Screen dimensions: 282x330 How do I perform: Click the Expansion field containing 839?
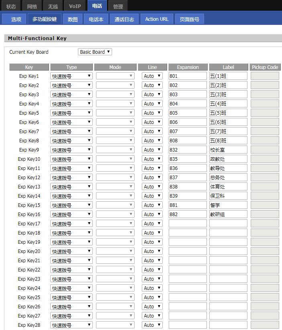pyautogui.click(x=188, y=196)
